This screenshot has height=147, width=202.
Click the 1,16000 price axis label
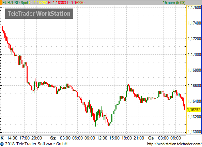pyautogui.click(x=194, y=132)
